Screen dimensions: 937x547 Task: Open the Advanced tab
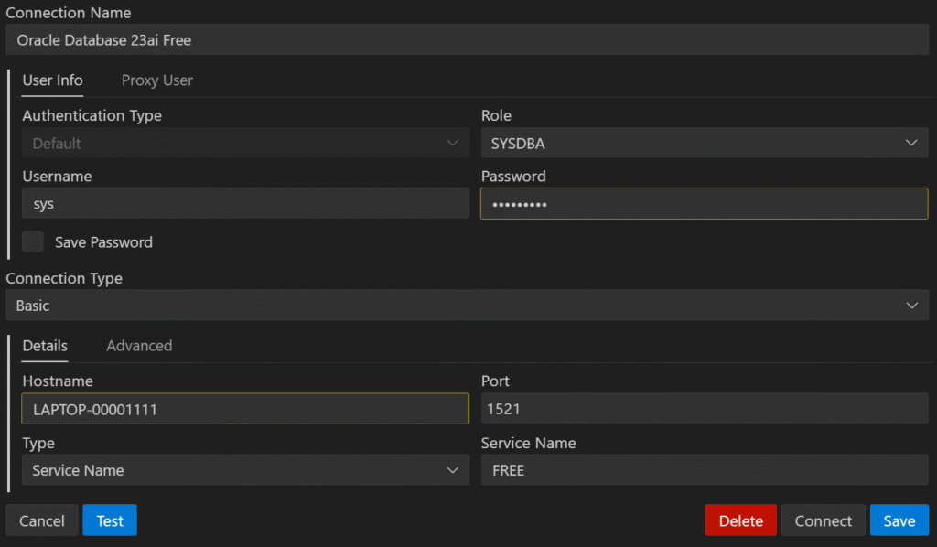(139, 346)
